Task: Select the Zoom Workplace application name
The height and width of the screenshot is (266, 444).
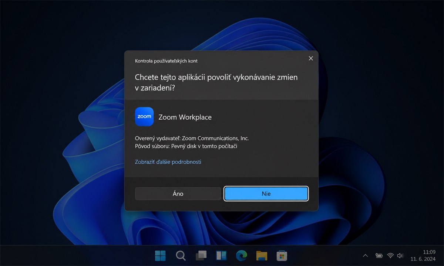Action: coord(185,117)
